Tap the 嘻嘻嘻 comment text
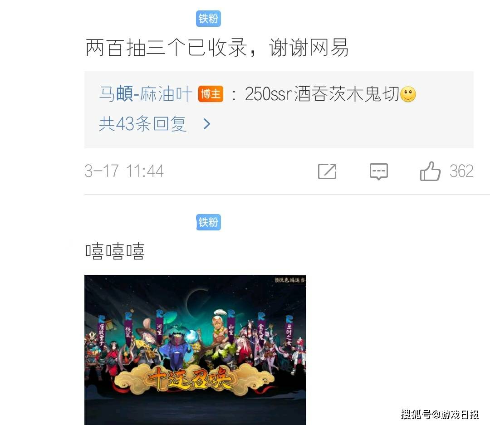Viewport: 490px width, 425px height. pyautogui.click(x=115, y=251)
